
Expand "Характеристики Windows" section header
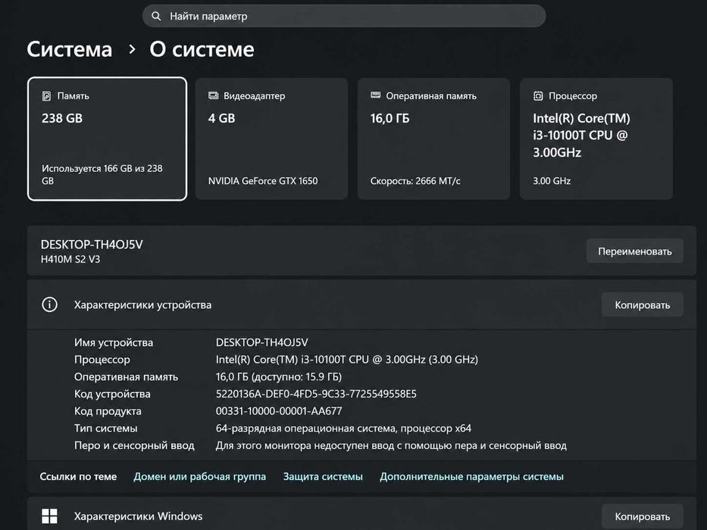(361, 514)
